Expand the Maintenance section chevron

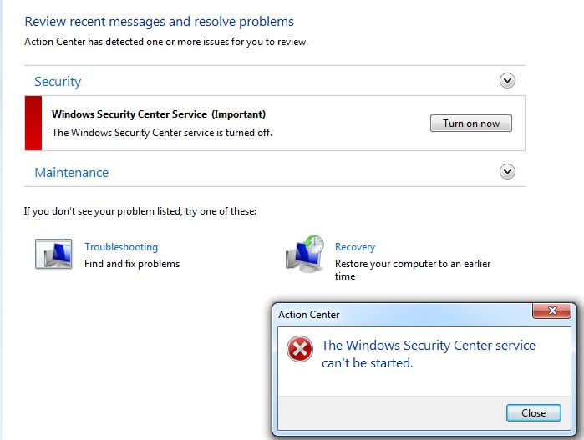[x=507, y=172]
